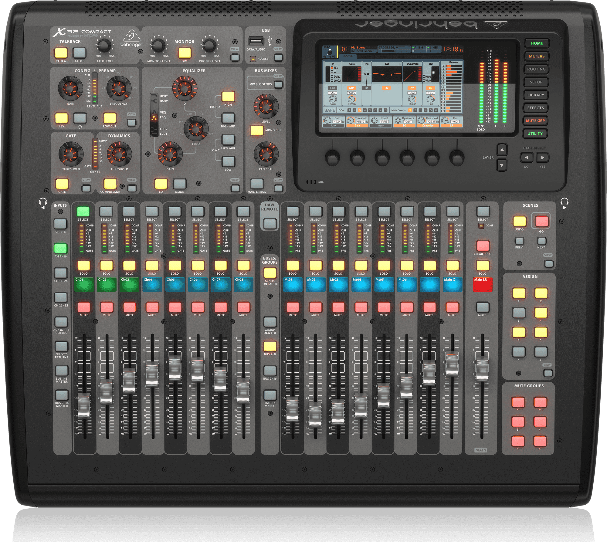The height and width of the screenshot is (542, 607).
Task: Activate mute group 1 button
Action: point(518,402)
